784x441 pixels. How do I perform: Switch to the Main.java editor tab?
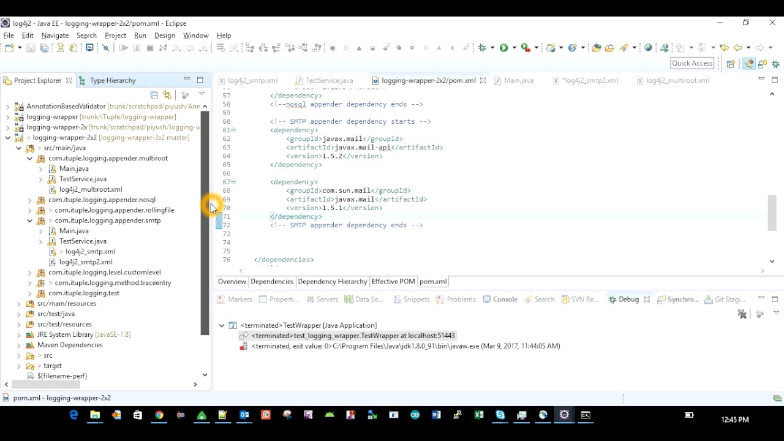514,80
